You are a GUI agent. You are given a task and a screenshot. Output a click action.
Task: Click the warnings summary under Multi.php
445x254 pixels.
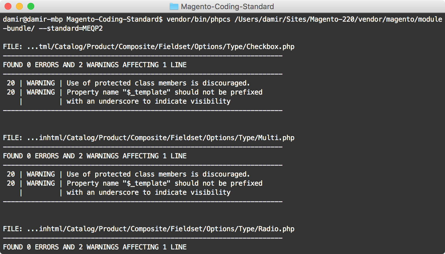pyautogui.click(x=95, y=156)
